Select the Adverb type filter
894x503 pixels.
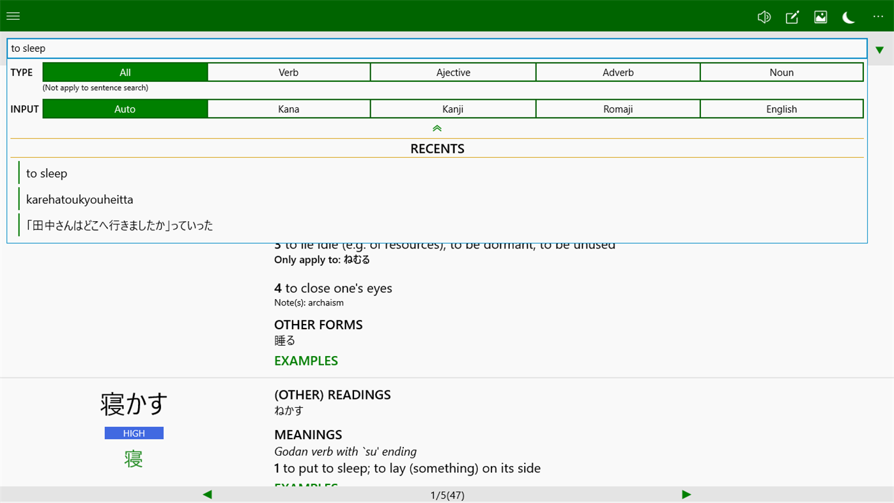click(x=617, y=72)
